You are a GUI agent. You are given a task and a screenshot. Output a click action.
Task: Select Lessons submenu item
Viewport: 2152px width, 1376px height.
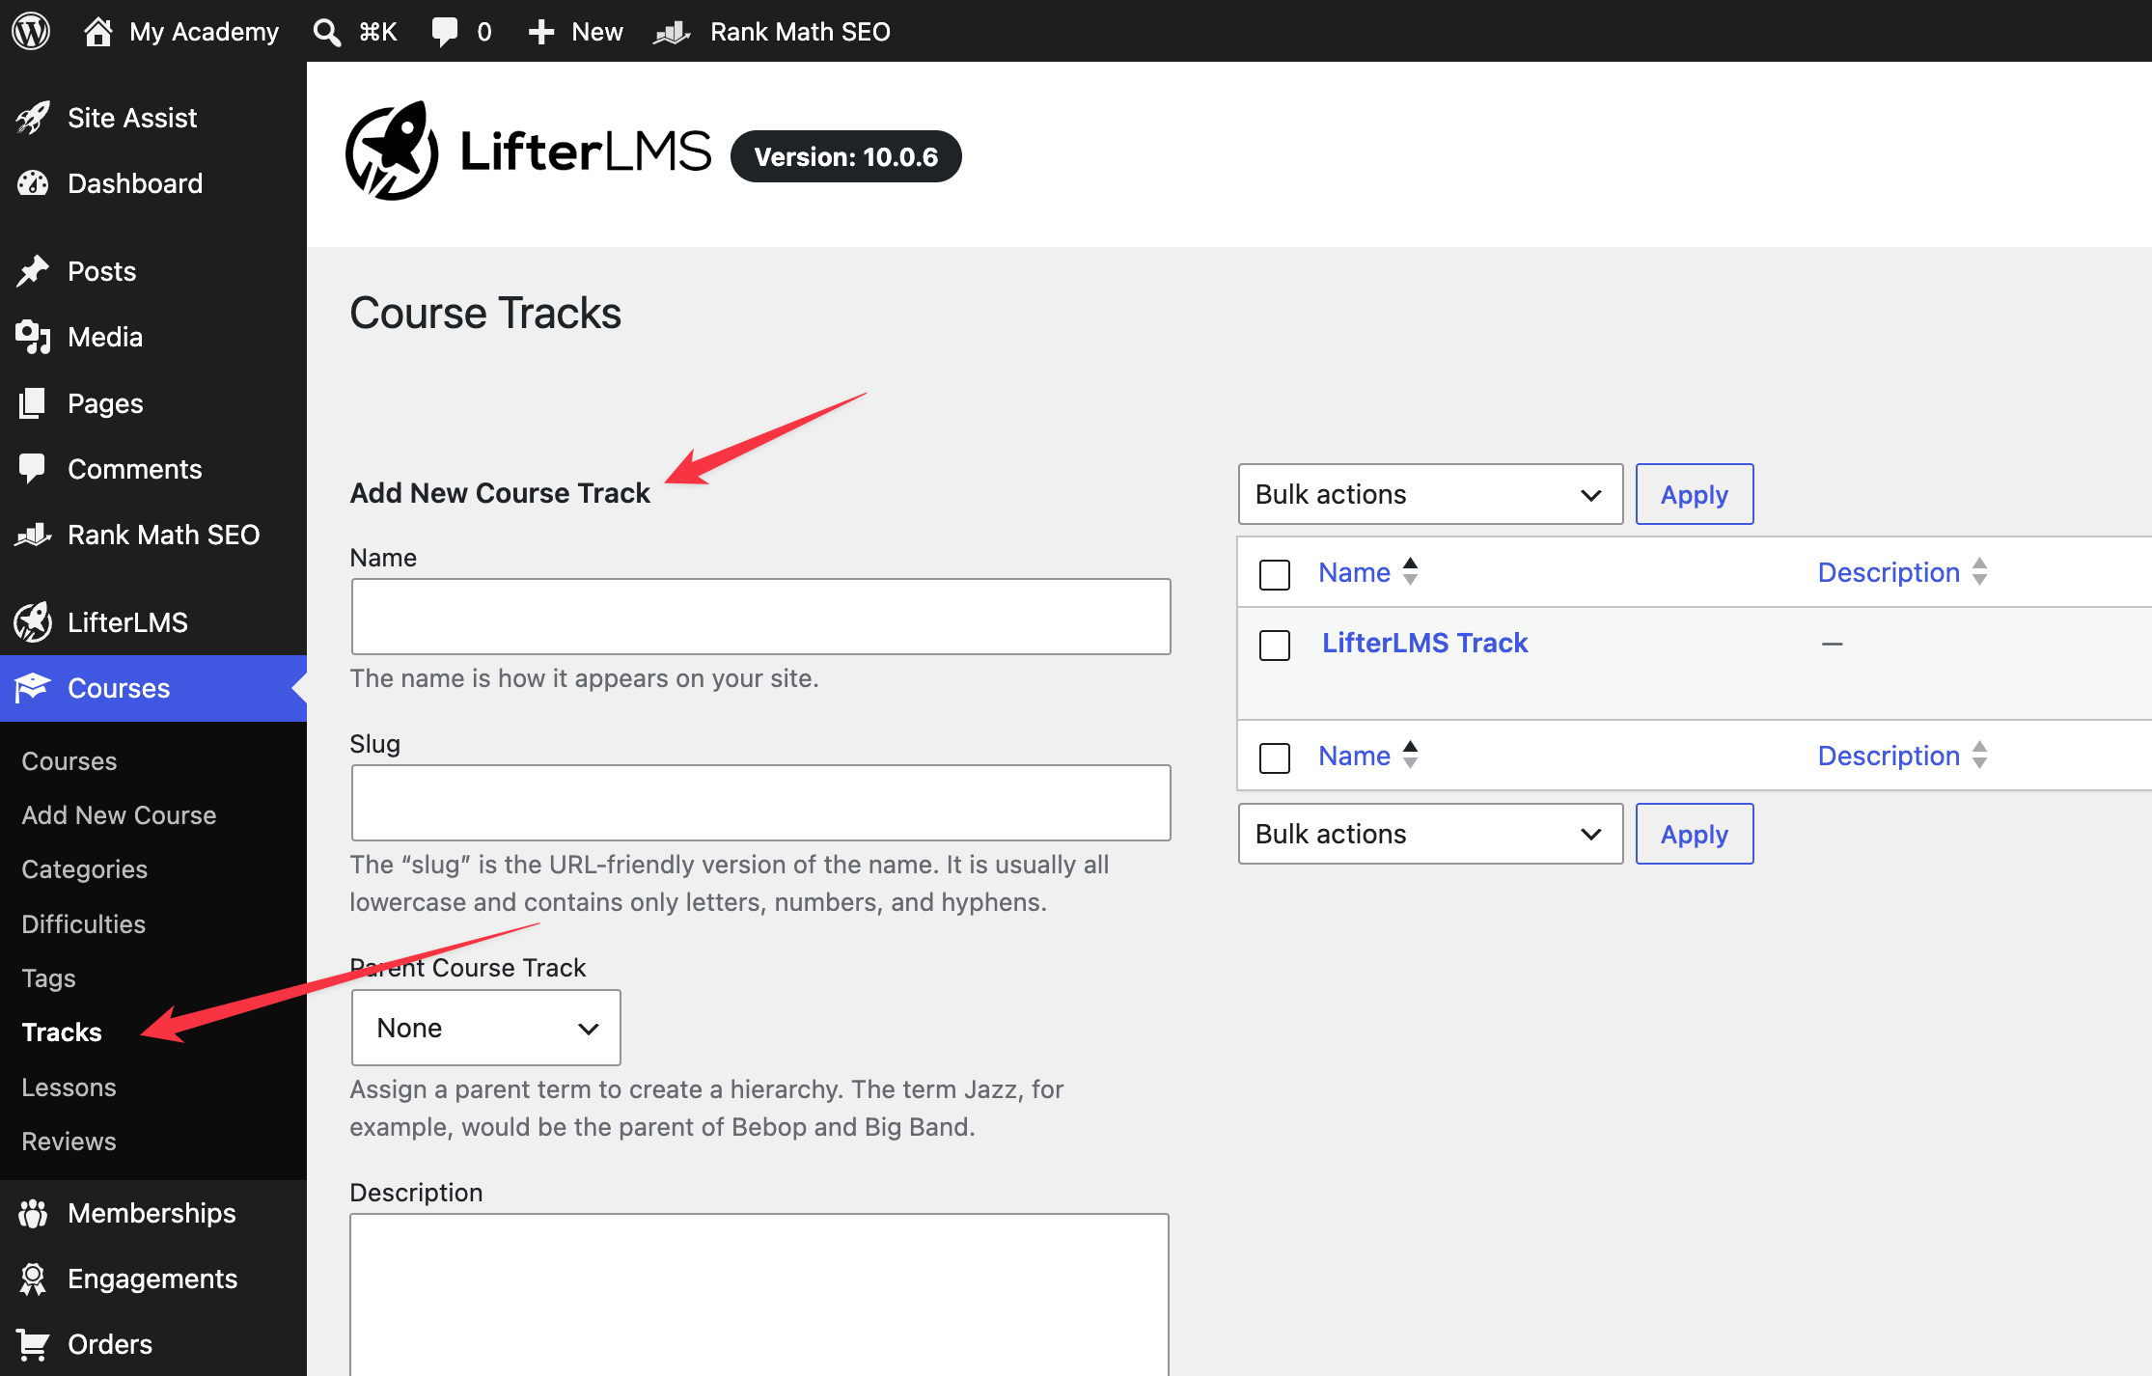[69, 1087]
